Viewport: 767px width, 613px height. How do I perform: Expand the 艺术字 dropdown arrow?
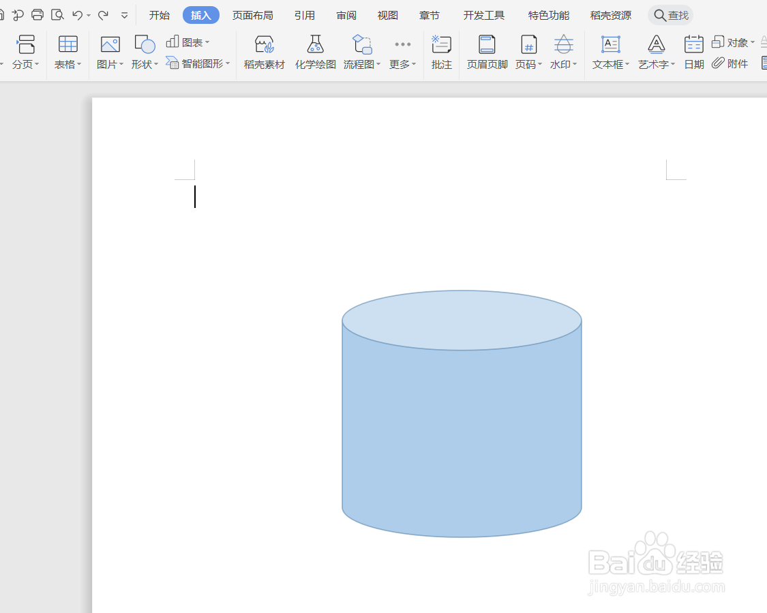673,64
